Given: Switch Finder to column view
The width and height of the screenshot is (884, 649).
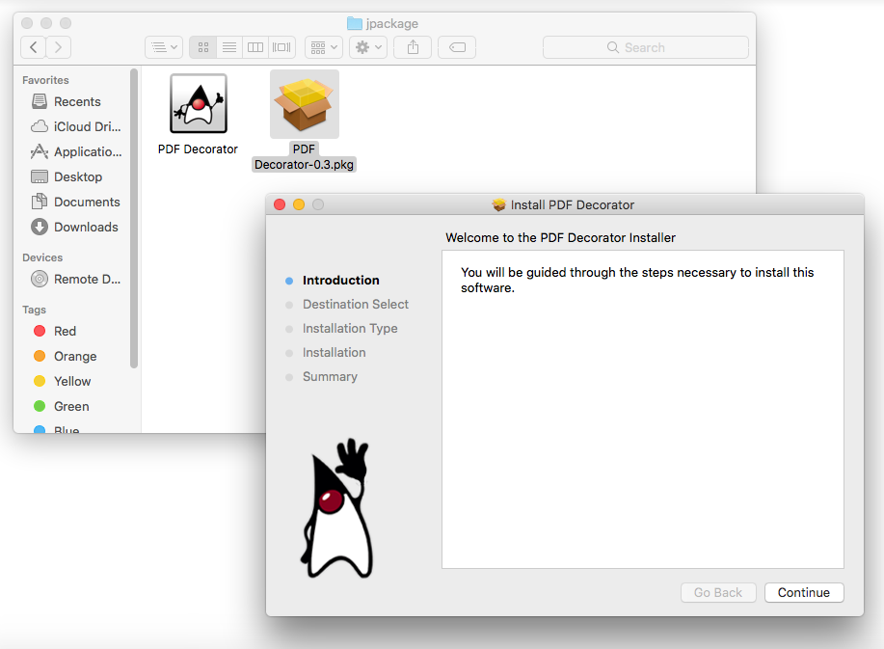Looking at the screenshot, I should (255, 47).
